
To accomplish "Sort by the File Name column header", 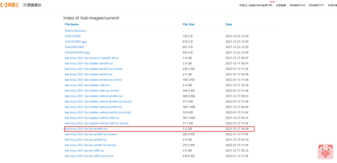I will pyautogui.click(x=71, y=24).
